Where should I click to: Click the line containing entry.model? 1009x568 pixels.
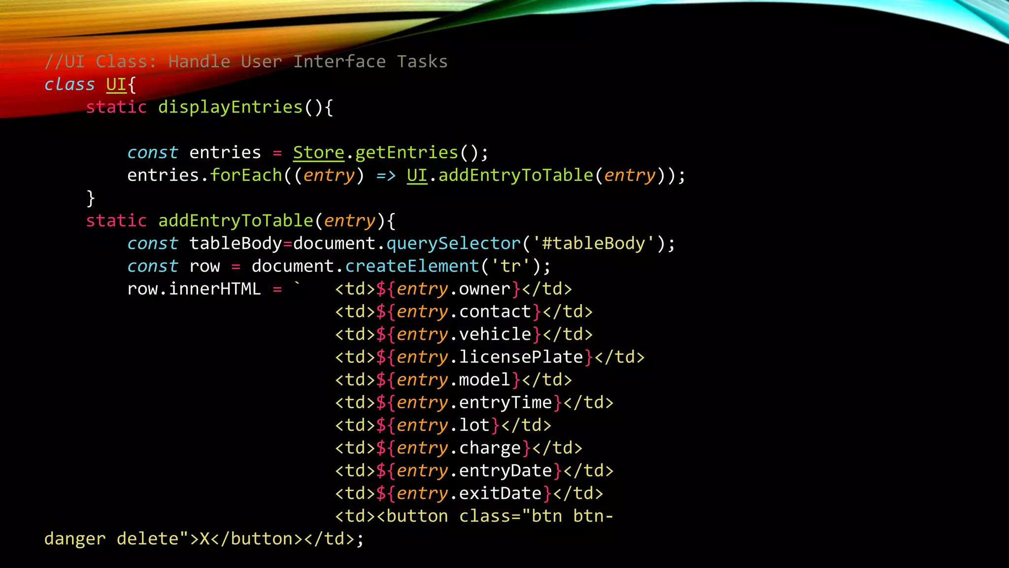(453, 380)
